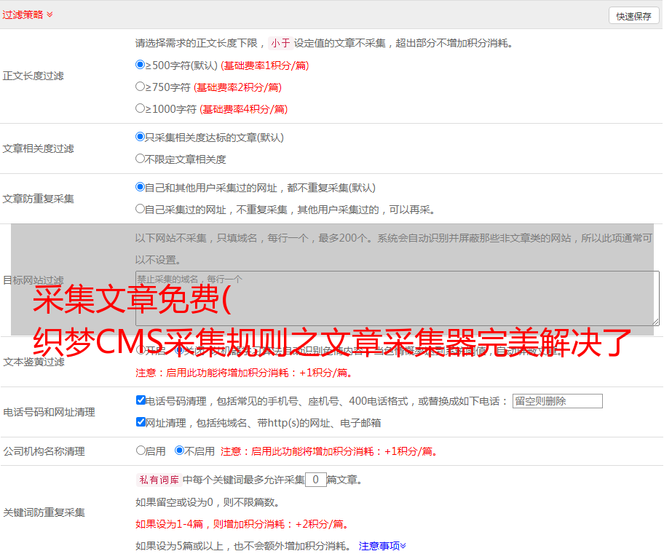The width and height of the screenshot is (664, 559).
Task: Select 自己和其他用户采集过的网址 no-repeat option
Action: coord(141,187)
